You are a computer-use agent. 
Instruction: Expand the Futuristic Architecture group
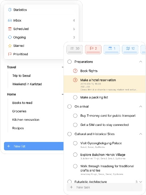pos(141,182)
